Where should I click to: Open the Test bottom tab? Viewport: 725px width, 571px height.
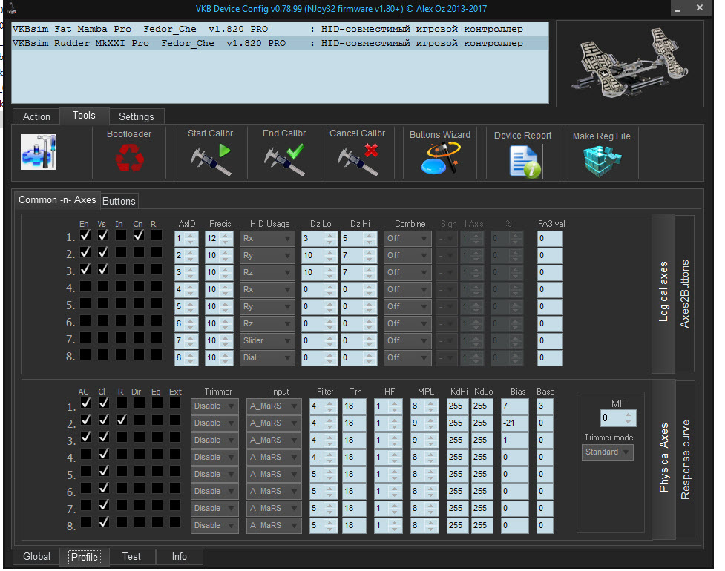tap(131, 556)
